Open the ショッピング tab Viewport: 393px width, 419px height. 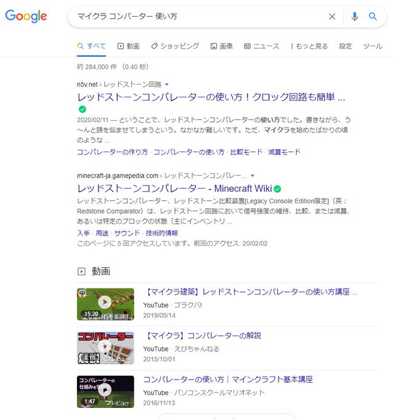[x=175, y=46]
